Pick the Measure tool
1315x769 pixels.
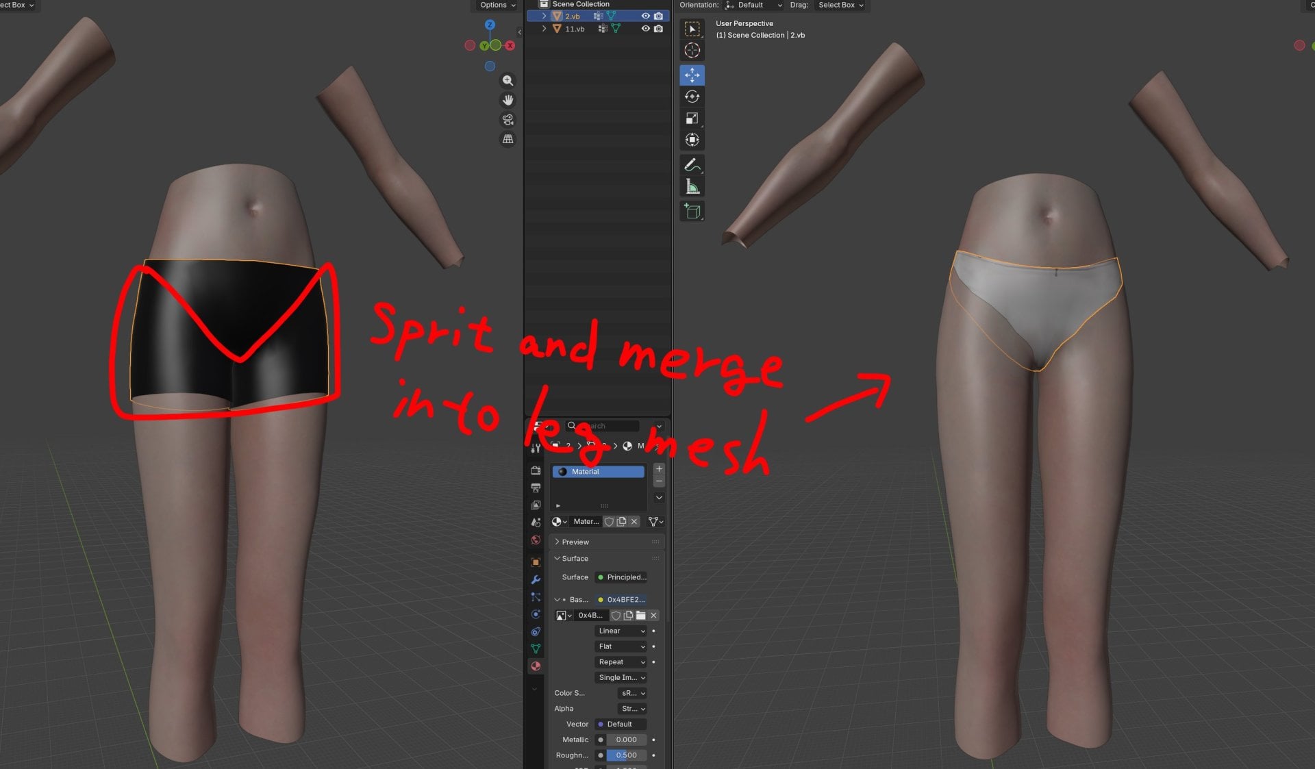(692, 186)
